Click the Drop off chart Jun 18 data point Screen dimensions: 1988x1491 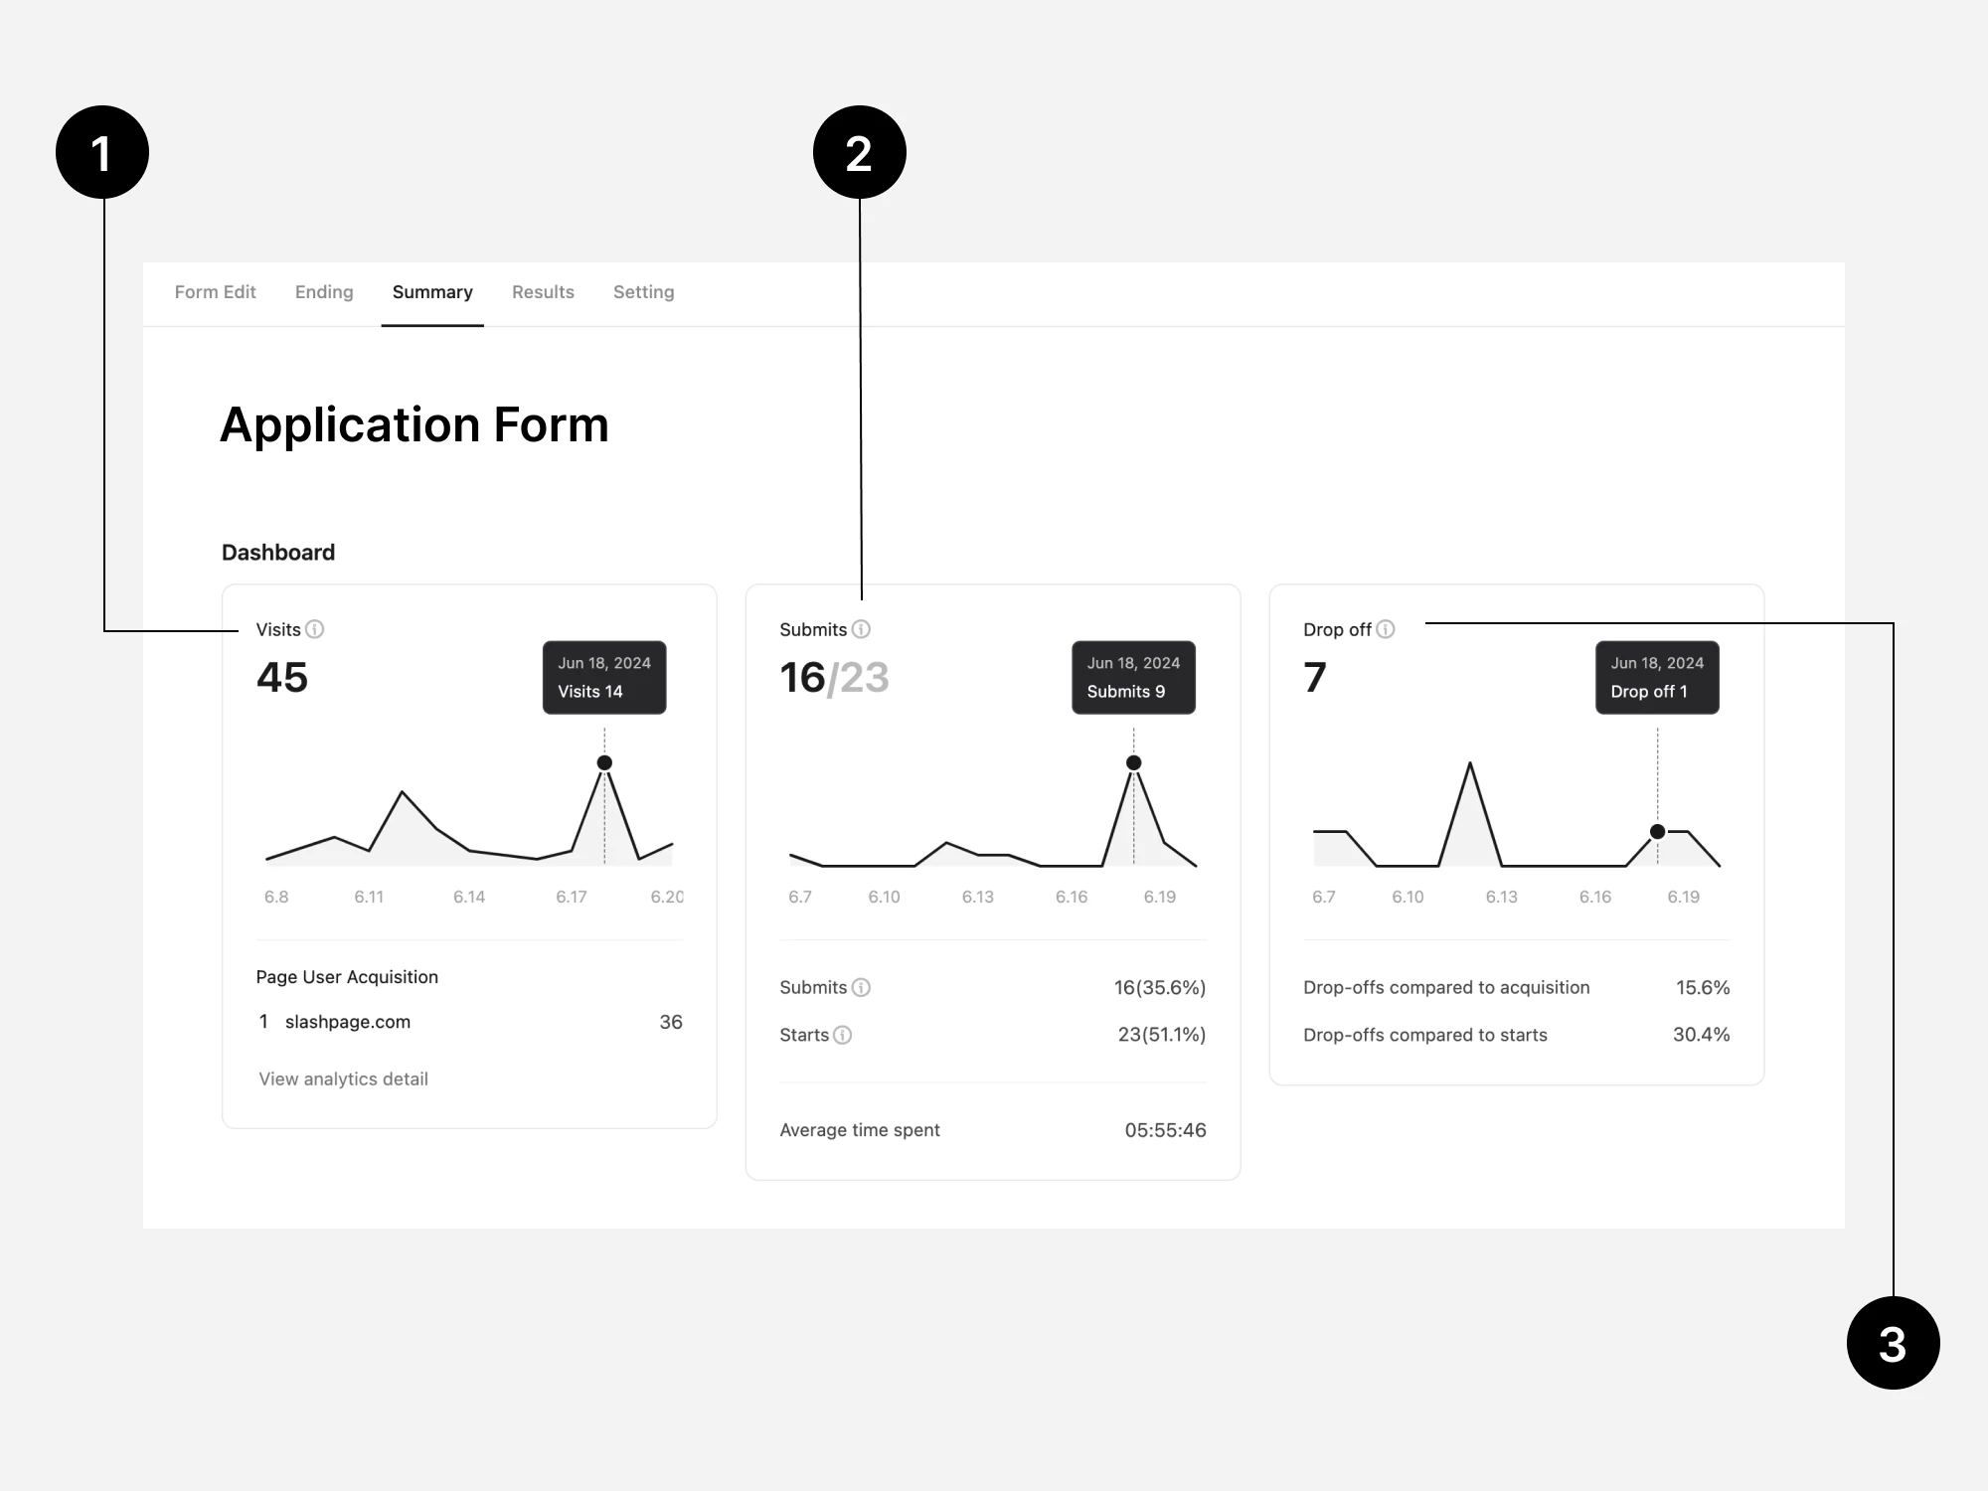click(x=1657, y=832)
